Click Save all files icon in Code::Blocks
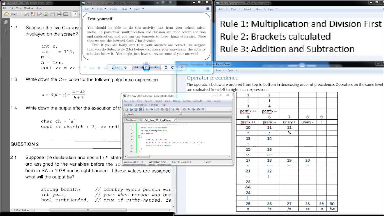 click(x=141, y=109)
